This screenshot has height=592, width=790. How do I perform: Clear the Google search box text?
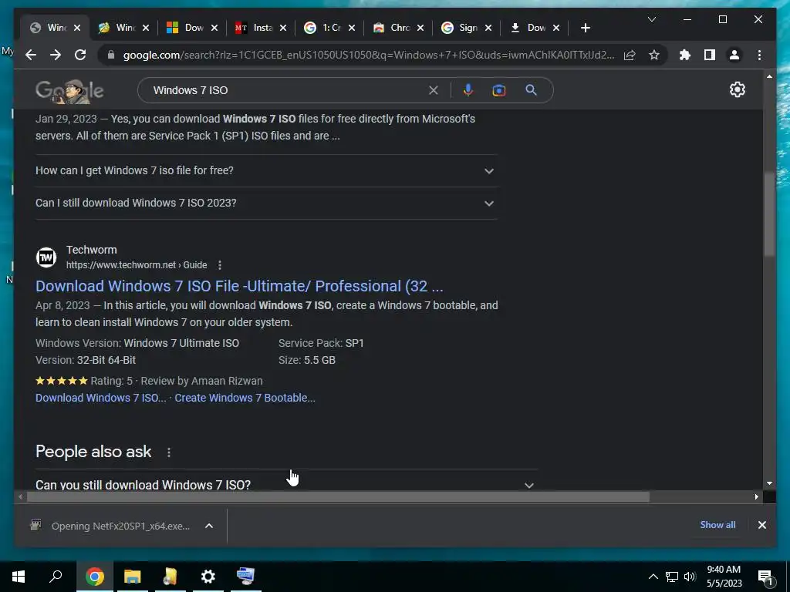[x=434, y=90]
